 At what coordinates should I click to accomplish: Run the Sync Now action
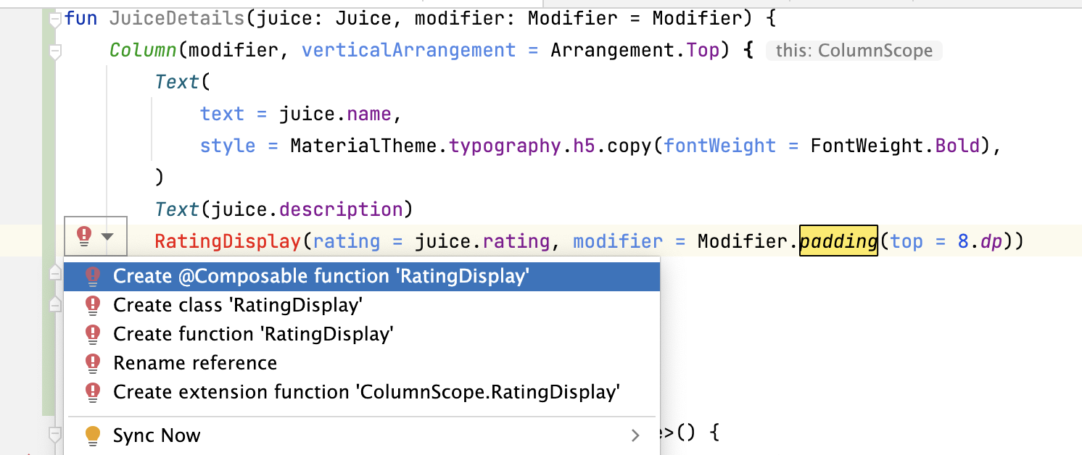(157, 435)
